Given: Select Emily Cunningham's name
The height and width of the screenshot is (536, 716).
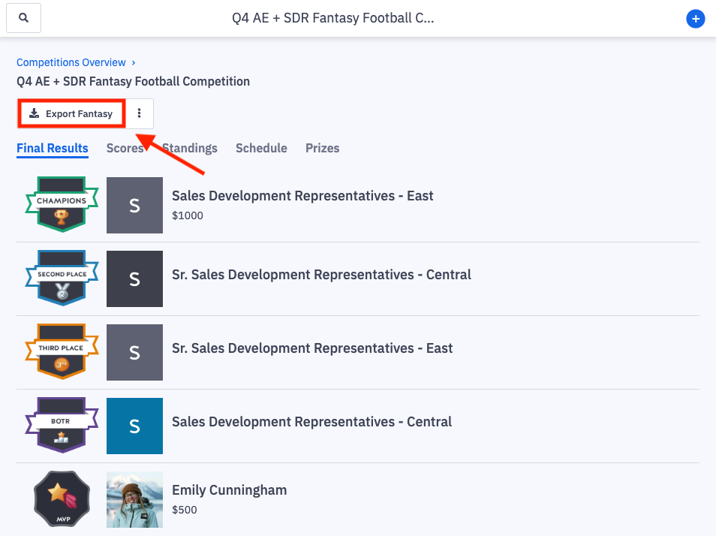Looking at the screenshot, I should (229, 490).
